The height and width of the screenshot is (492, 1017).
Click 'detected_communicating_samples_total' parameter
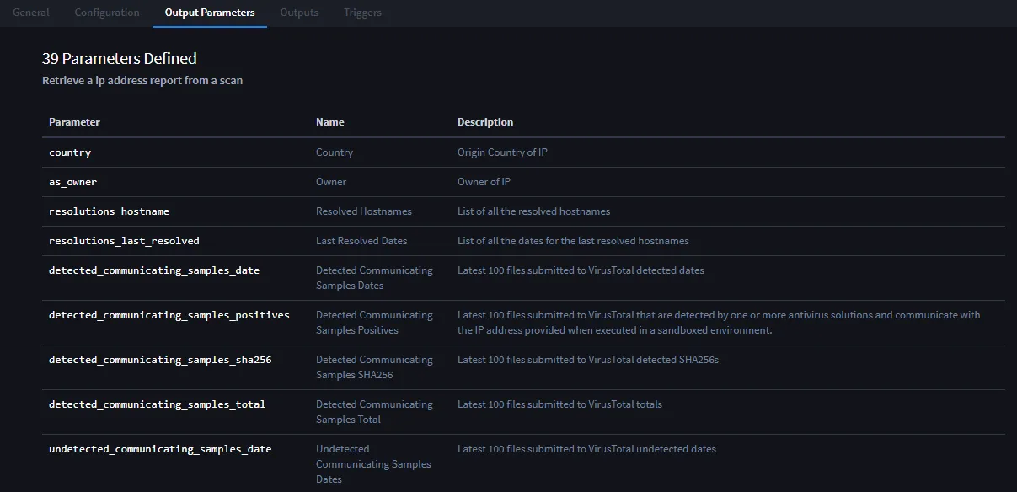point(158,404)
